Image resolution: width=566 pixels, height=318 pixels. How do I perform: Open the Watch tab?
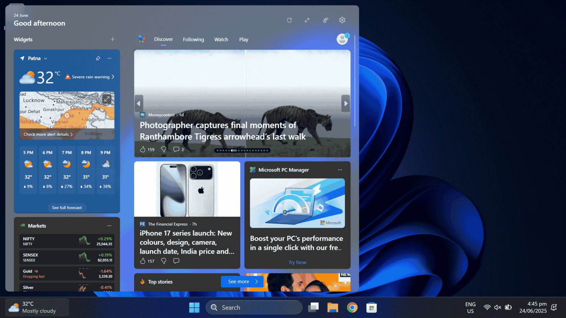(221, 39)
